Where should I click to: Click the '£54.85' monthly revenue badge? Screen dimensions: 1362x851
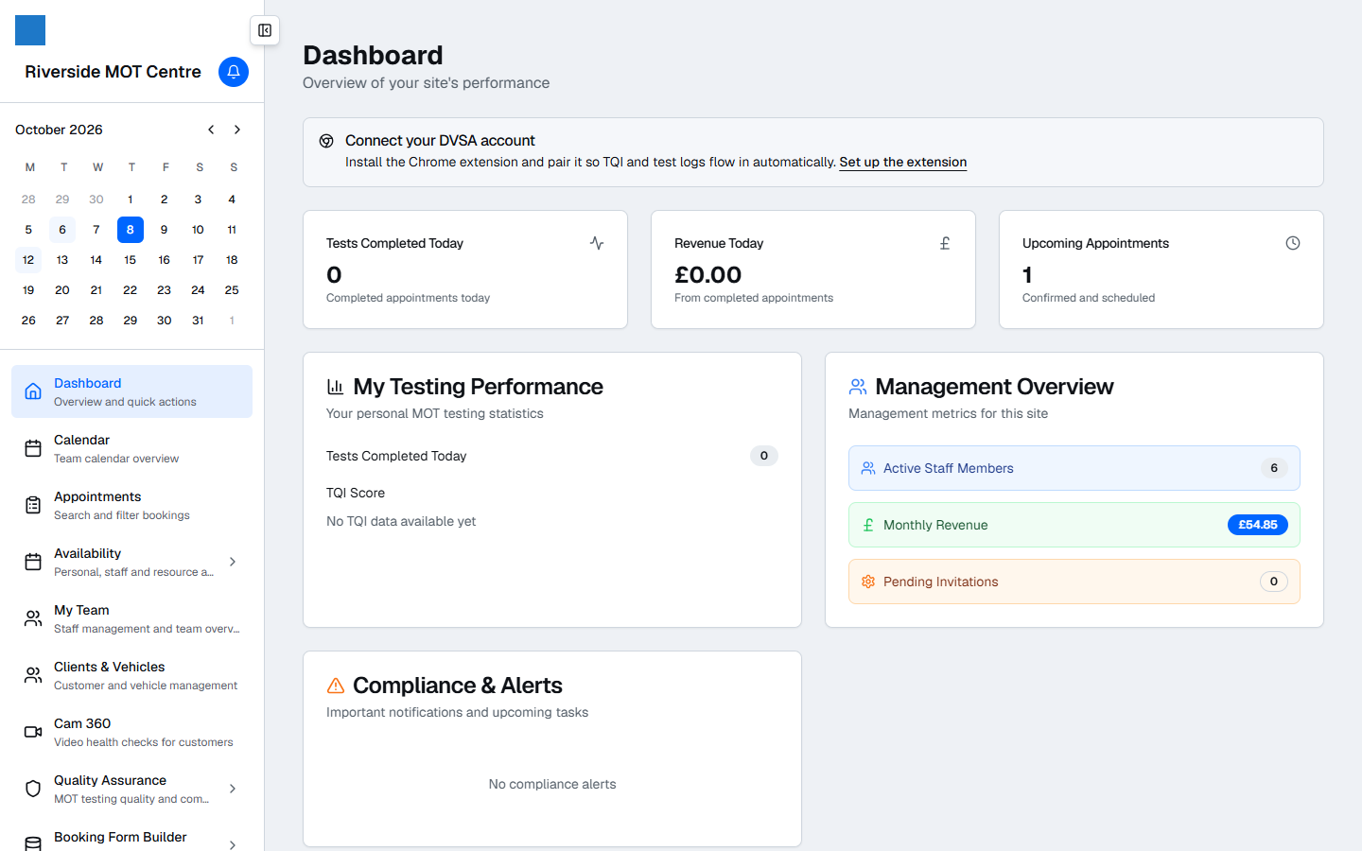1258,525
